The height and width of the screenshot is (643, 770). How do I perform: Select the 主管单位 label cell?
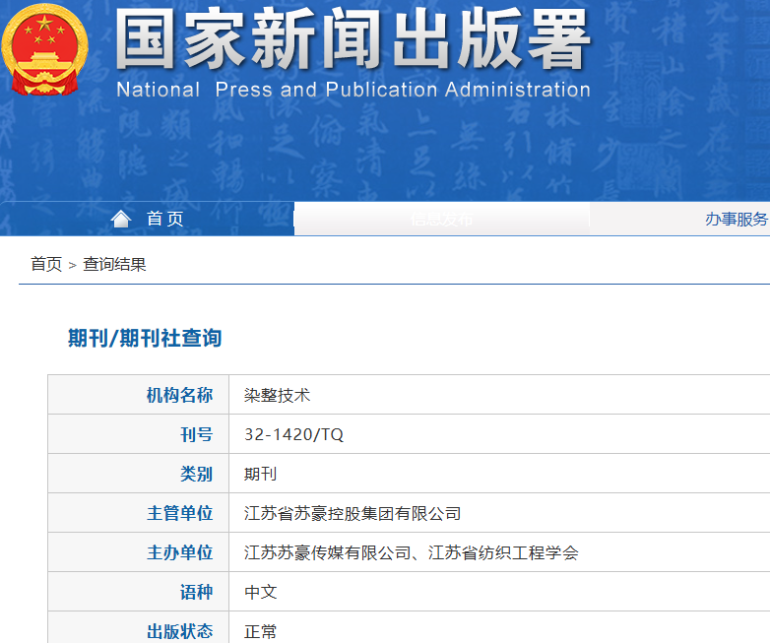point(139,512)
